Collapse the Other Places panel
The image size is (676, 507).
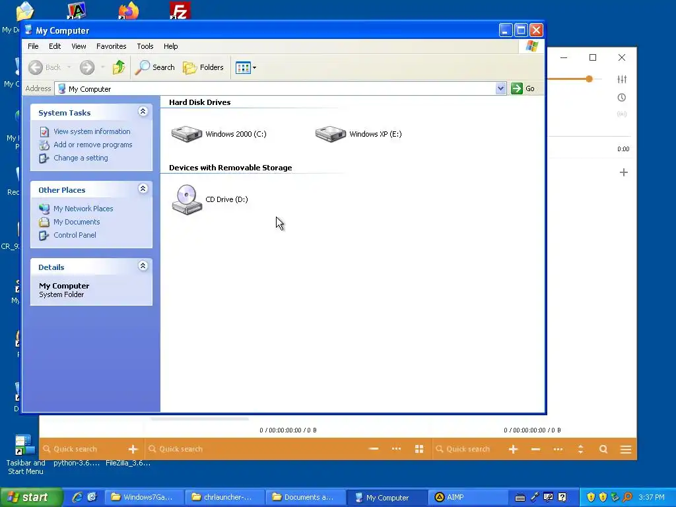point(143,189)
